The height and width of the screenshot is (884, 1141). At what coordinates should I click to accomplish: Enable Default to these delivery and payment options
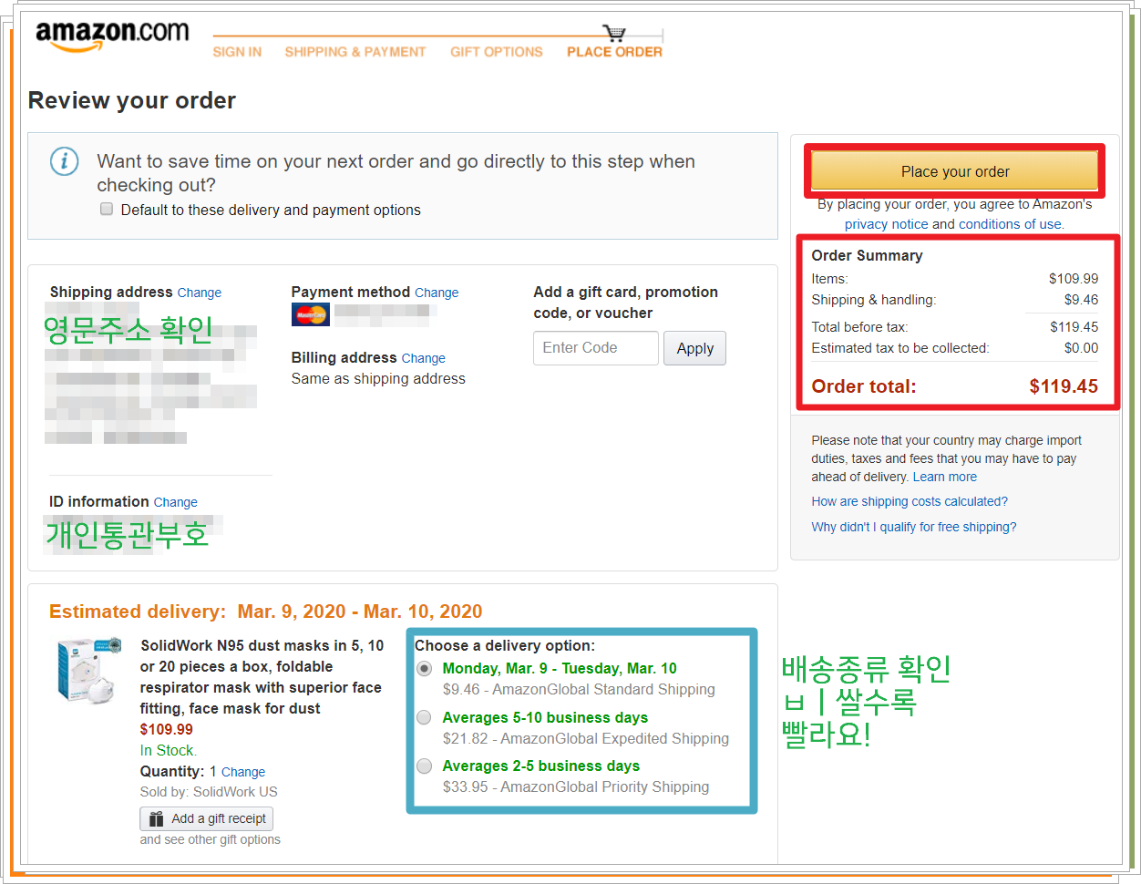pyautogui.click(x=107, y=209)
